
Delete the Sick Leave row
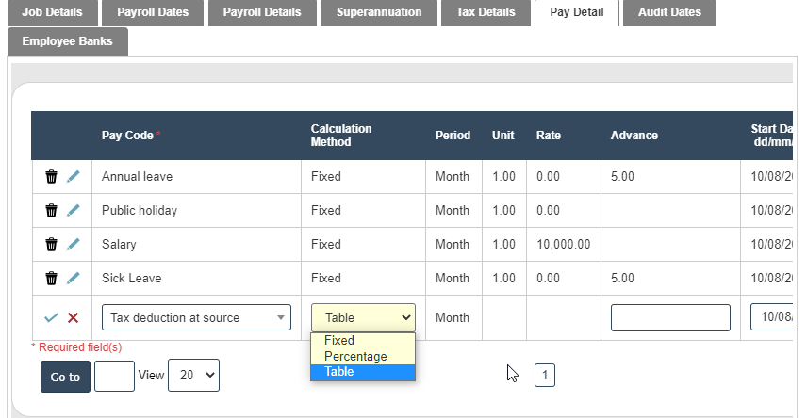pyautogui.click(x=51, y=279)
